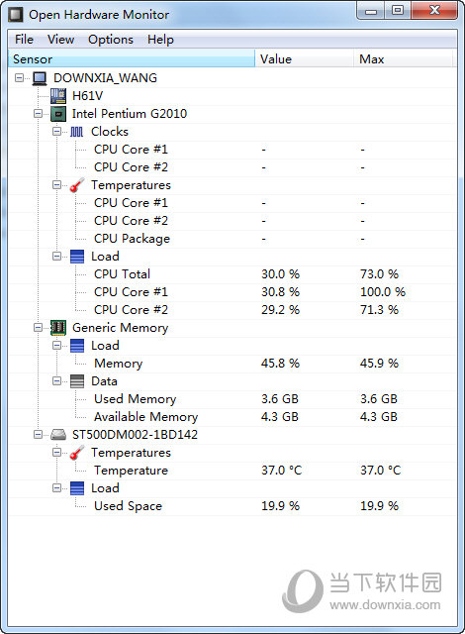465x634 pixels.
Task: Click the gray Data icon under Generic Memory
Action: click(x=77, y=381)
